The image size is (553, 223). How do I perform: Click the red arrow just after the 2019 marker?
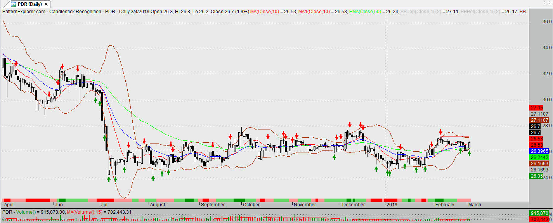tap(400, 147)
